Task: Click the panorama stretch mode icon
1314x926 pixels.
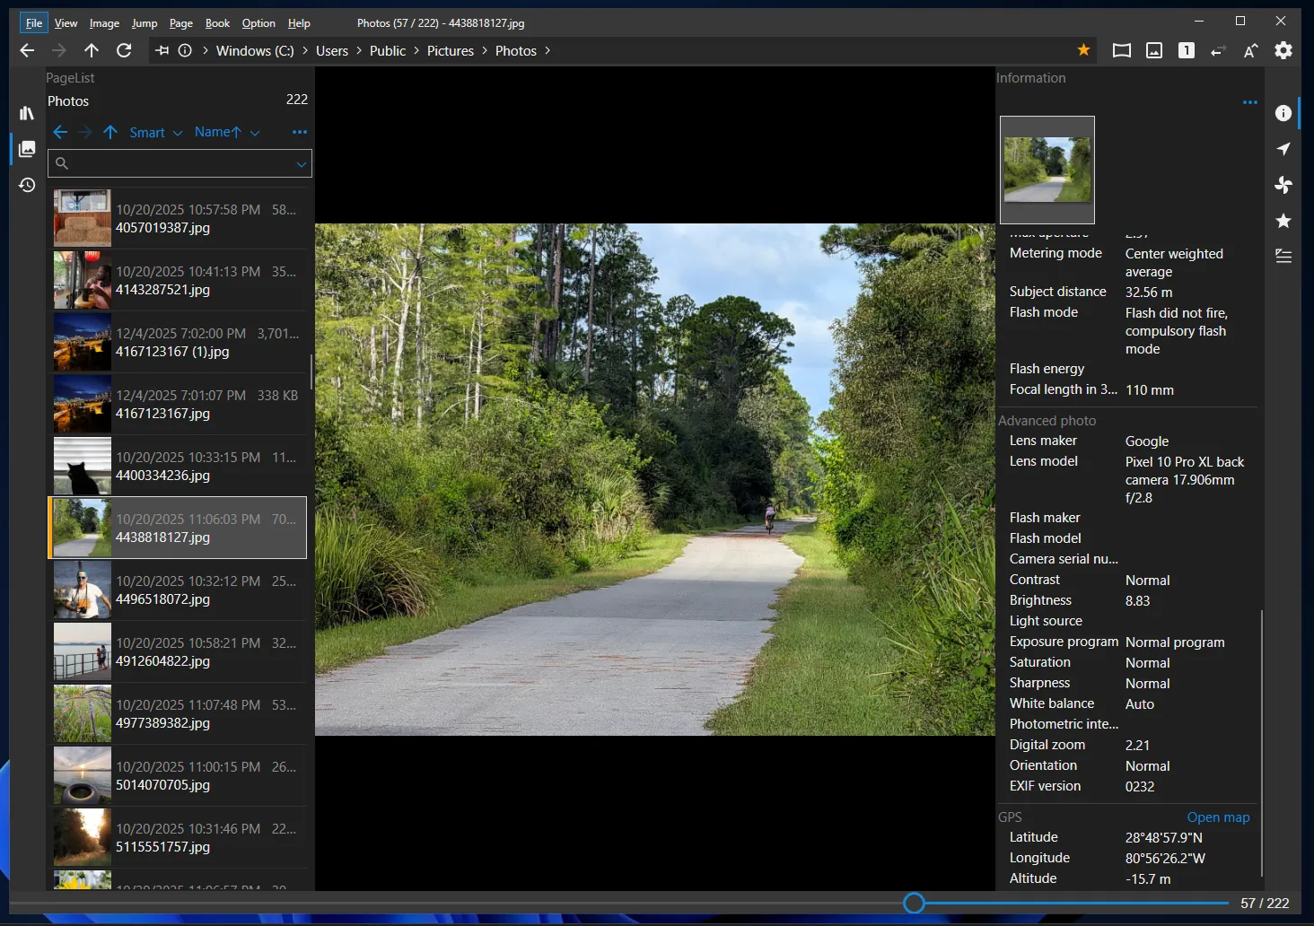Action: click(x=1122, y=50)
